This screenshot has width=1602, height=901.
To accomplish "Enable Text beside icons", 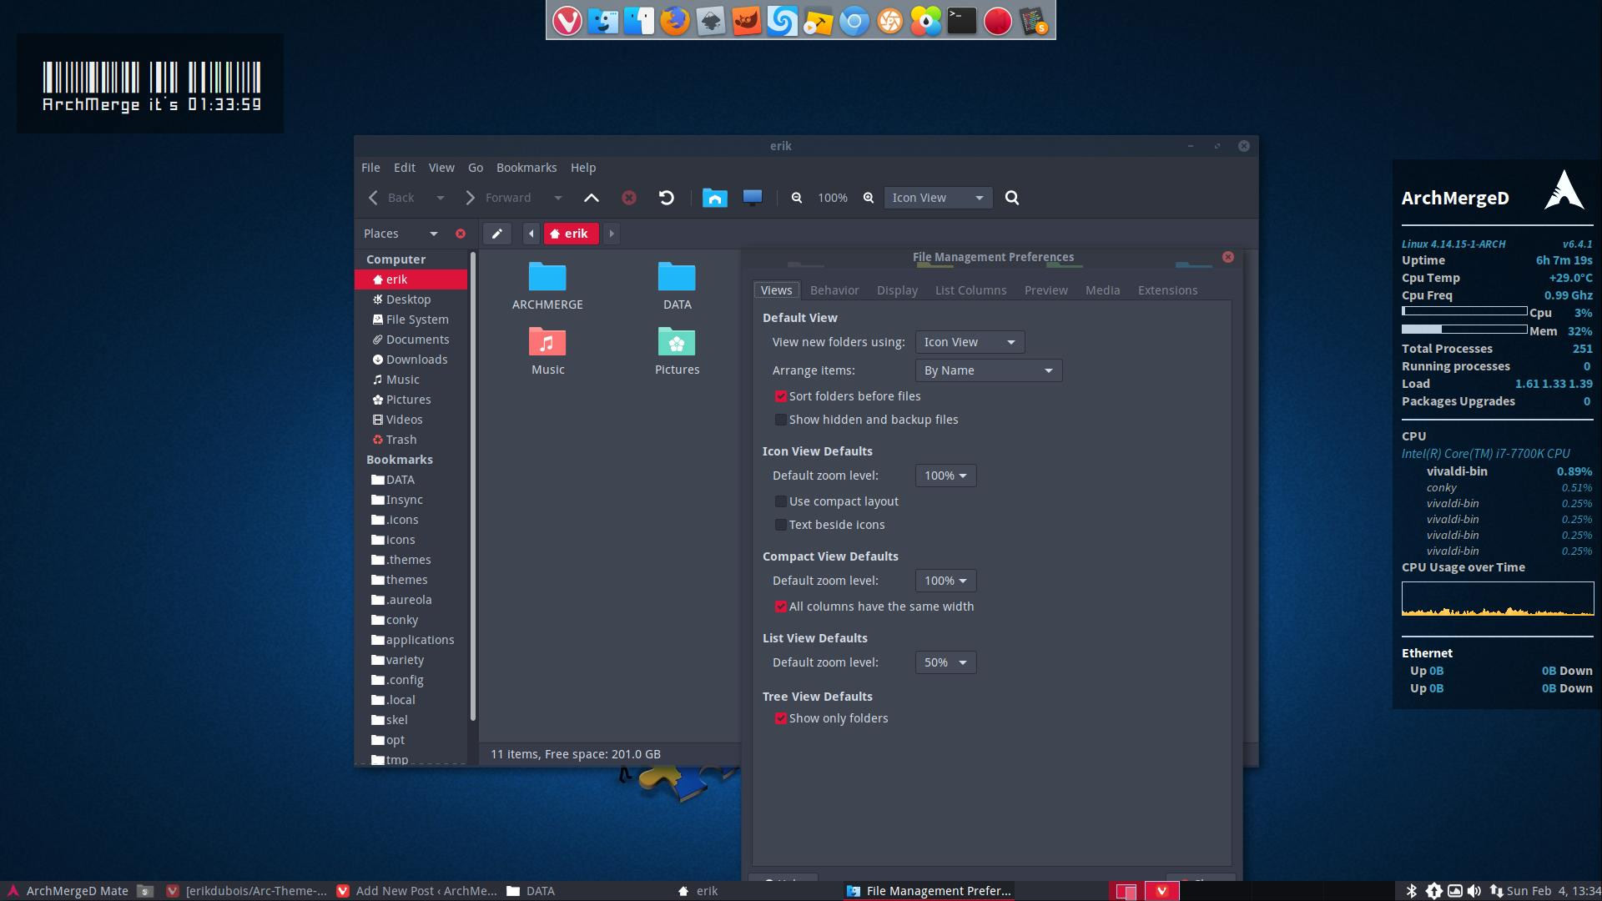I will (781, 525).
